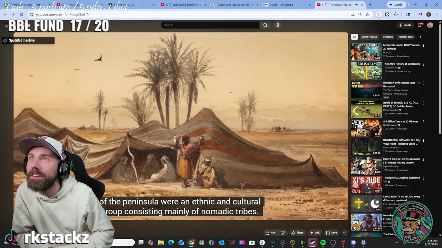Open OBS Studio from the taskbar
Image resolution: width=442 pixels, height=248 pixels.
(x=333, y=242)
